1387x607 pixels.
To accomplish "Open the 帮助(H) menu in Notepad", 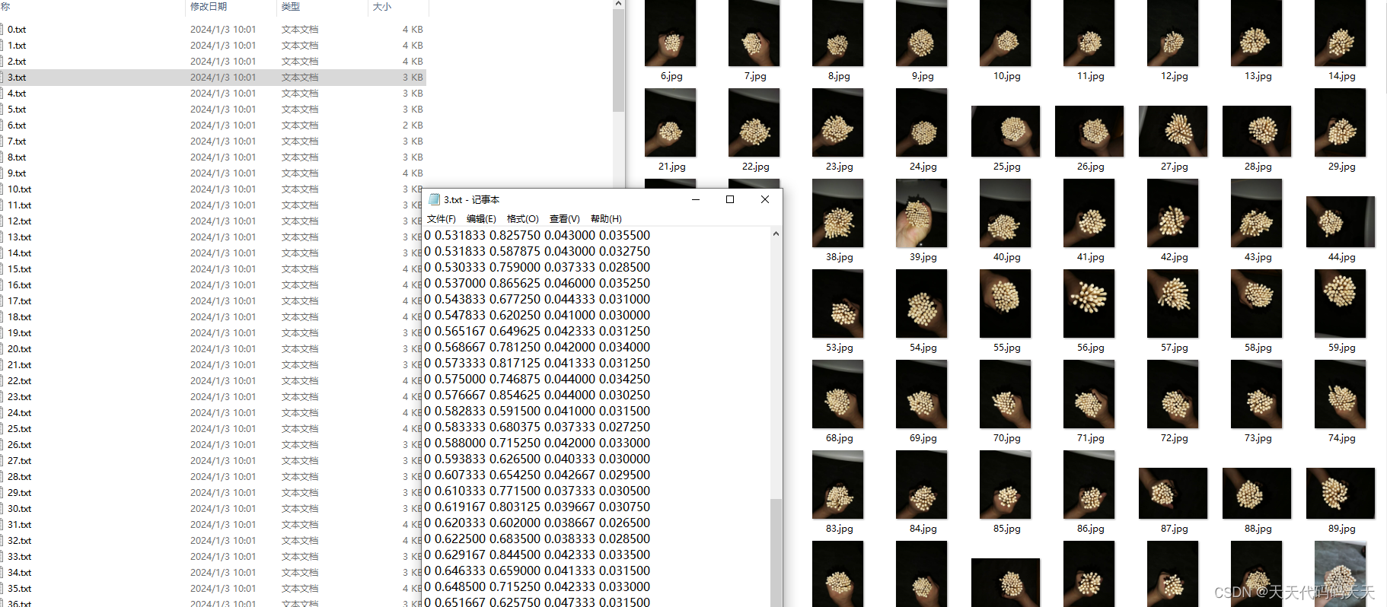I will (606, 219).
